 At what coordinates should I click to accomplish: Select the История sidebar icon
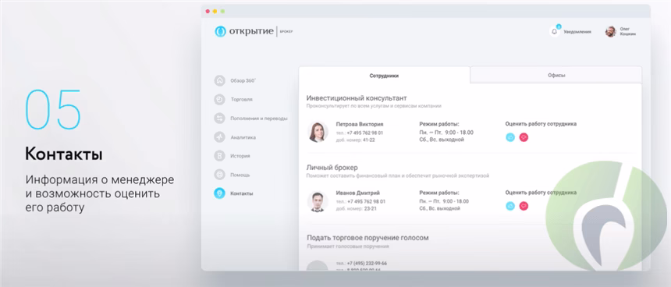[x=219, y=156]
